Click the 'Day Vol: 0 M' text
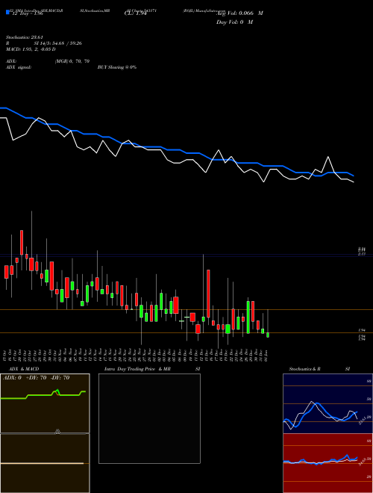Image resolution: width=373 pixels, height=493 pixels. pyautogui.click(x=234, y=22)
